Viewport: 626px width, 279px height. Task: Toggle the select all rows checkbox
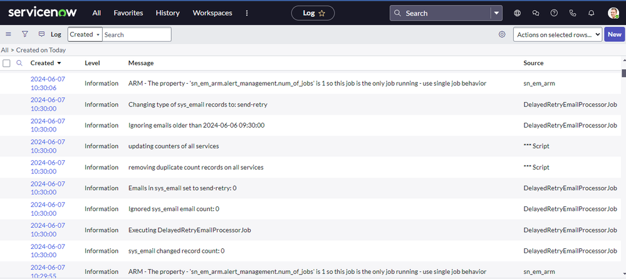point(6,63)
